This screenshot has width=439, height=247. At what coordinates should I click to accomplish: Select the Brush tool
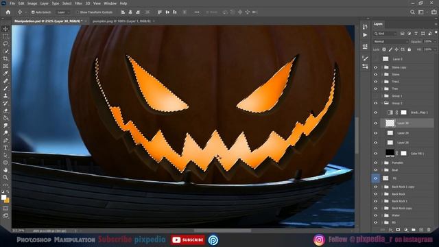pos(5,89)
